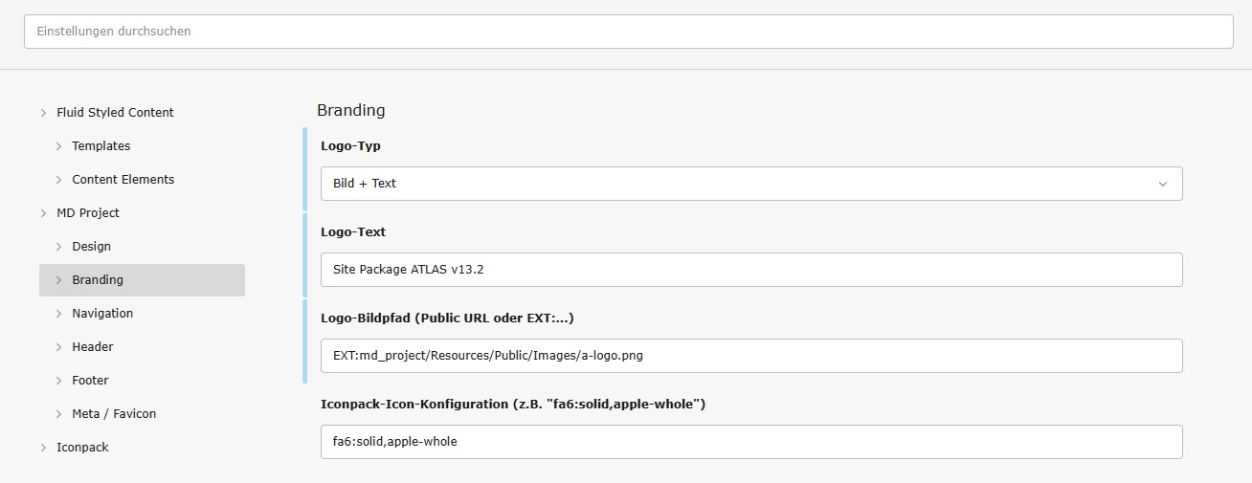Select the MD Project category label

(x=88, y=213)
